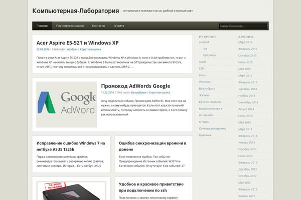Image resolution: width=301 pixels, height=200 pixels.
Task: Open the Acer Aspire E5-521 и Windows XP post
Action: pos(78,42)
